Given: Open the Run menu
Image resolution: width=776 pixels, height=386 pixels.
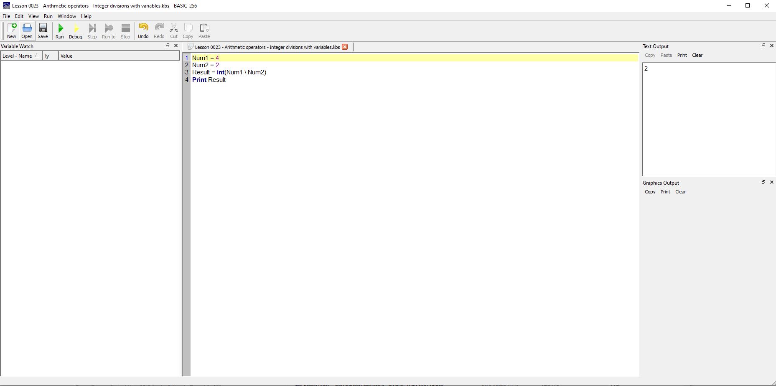Looking at the screenshot, I should tap(48, 16).
